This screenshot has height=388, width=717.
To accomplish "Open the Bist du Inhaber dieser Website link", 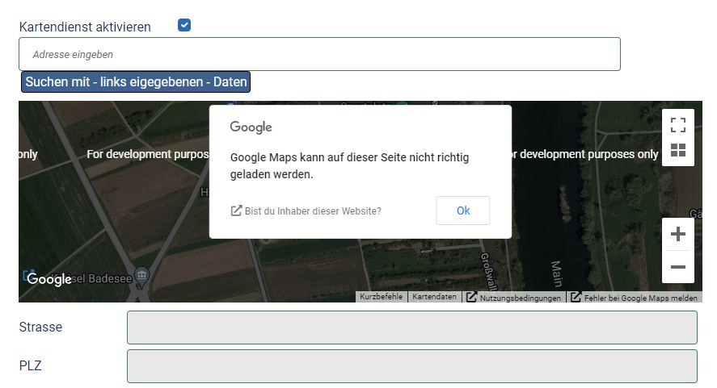I will click(x=306, y=211).
